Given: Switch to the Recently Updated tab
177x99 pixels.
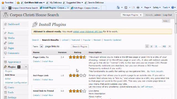Looking at the screenshot, I should (113, 40).
